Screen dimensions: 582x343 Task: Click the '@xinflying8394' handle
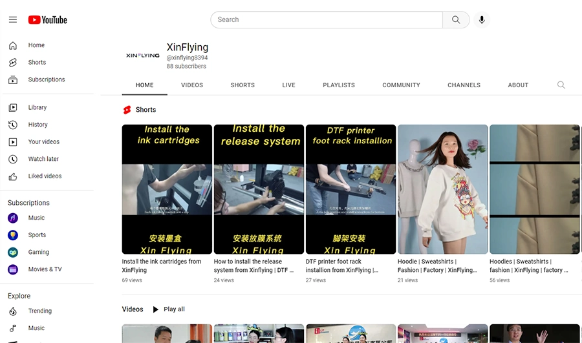tap(187, 58)
